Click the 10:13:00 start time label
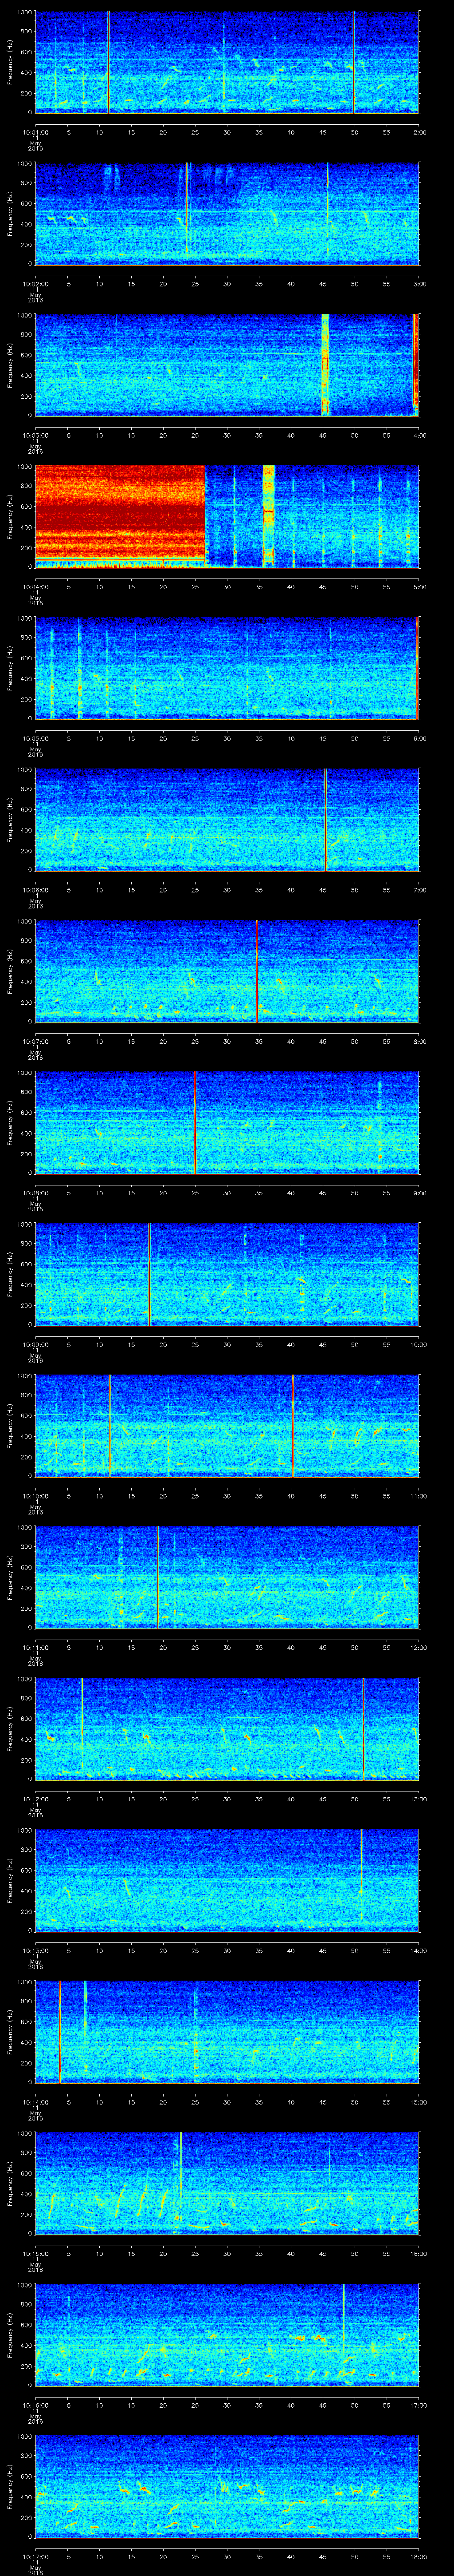The height and width of the screenshot is (2576, 454). point(35,1951)
